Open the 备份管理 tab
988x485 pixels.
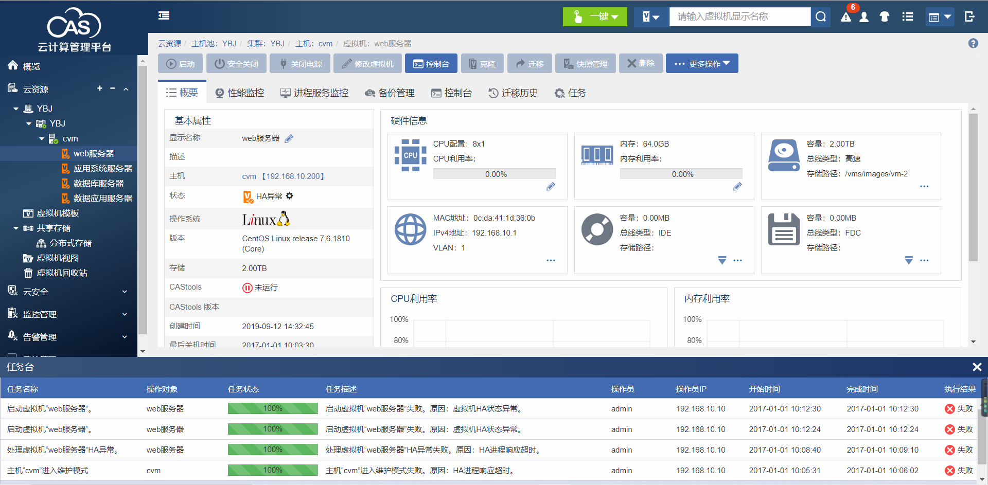[390, 93]
